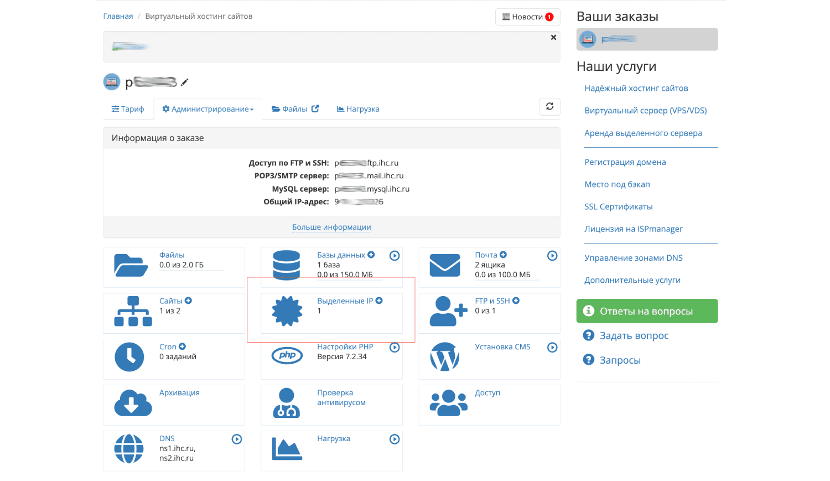The width and height of the screenshot is (830, 481).
Task: Click Задать вопрос link
Action: point(634,335)
